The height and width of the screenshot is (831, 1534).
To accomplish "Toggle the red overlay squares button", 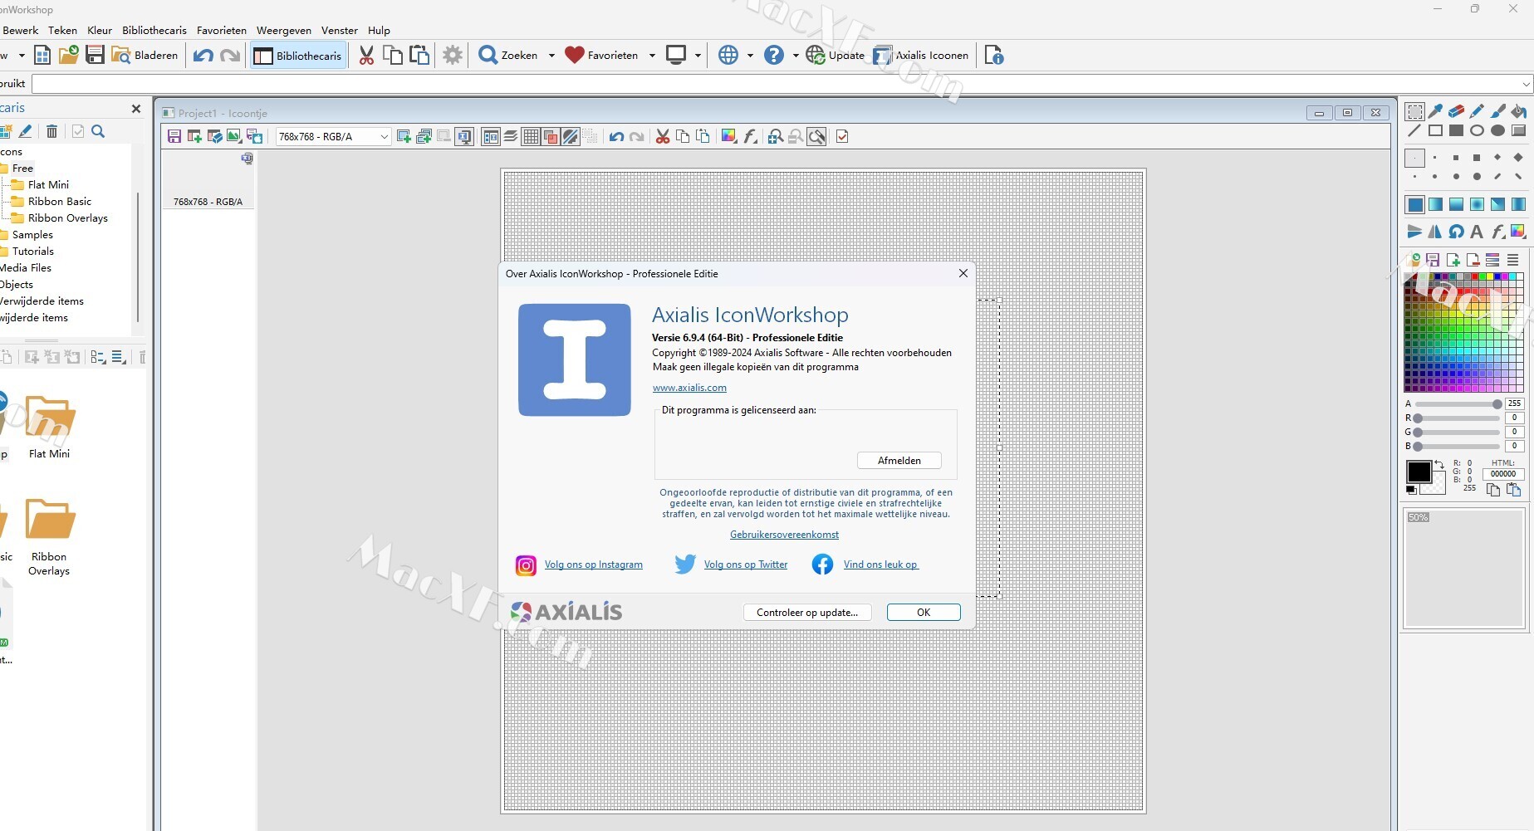I will [551, 137].
